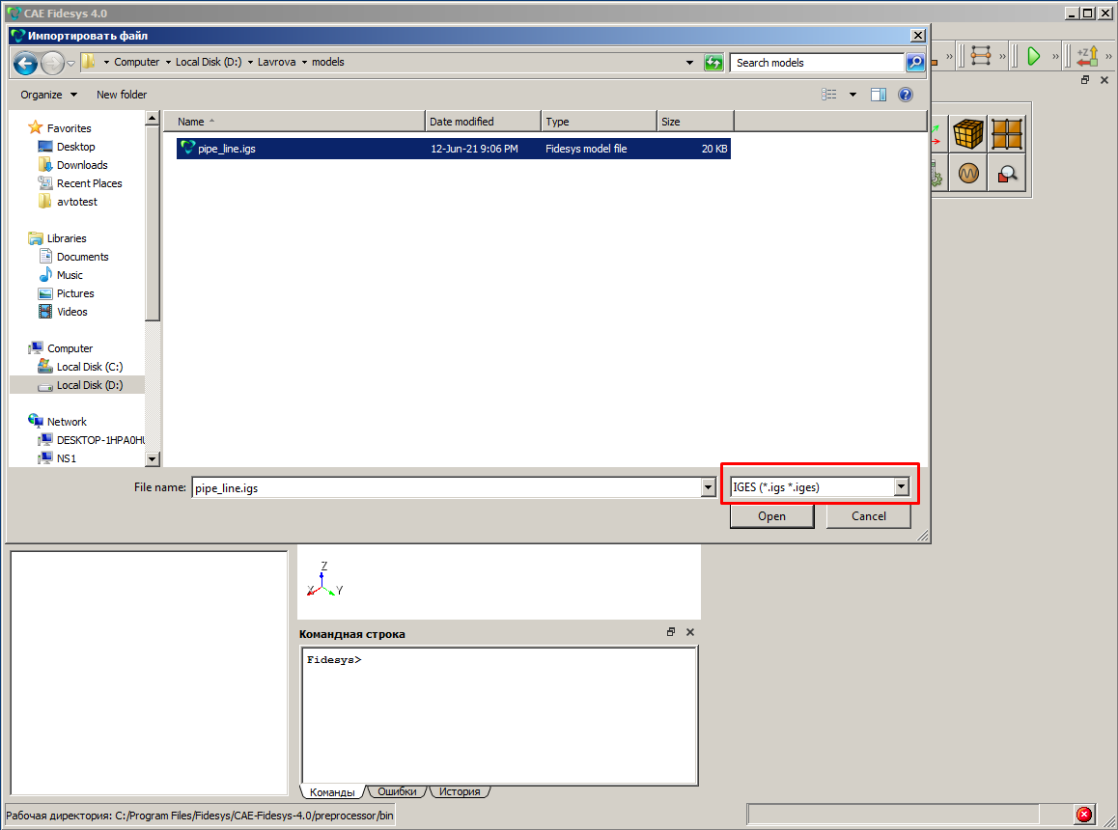Click the orange nodes connection toolbar icon

point(981,56)
